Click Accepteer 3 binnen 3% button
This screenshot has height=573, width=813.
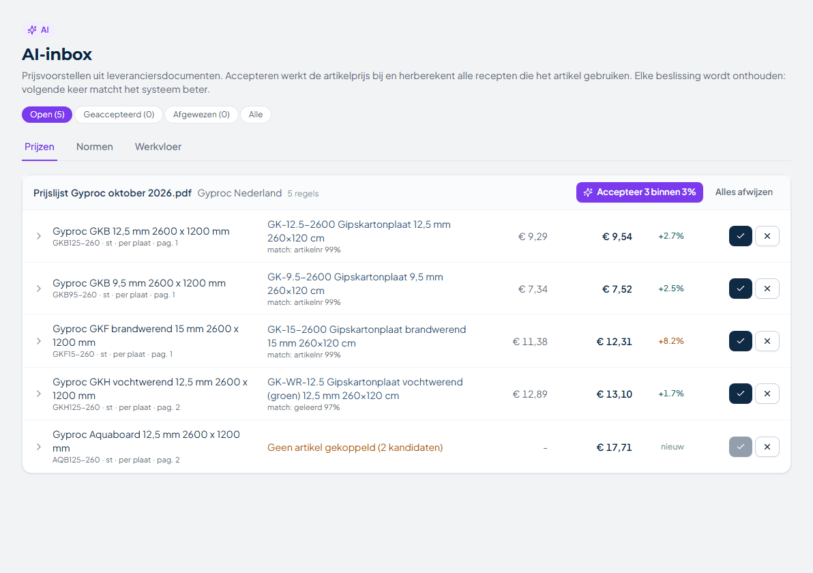tap(639, 192)
